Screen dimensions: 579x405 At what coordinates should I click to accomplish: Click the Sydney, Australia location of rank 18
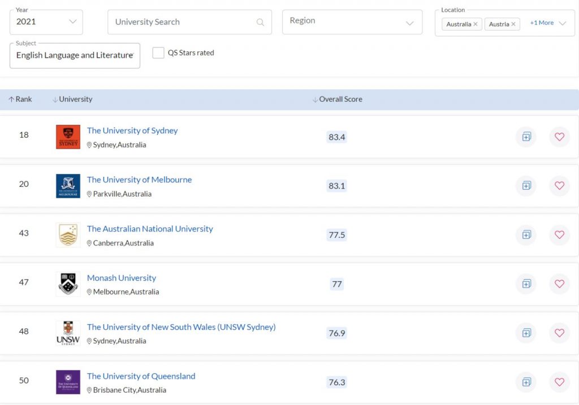pos(116,145)
